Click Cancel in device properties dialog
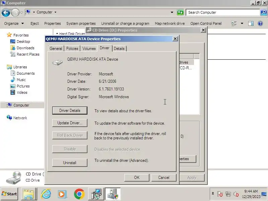The image size is (268, 201). [x=163, y=178]
